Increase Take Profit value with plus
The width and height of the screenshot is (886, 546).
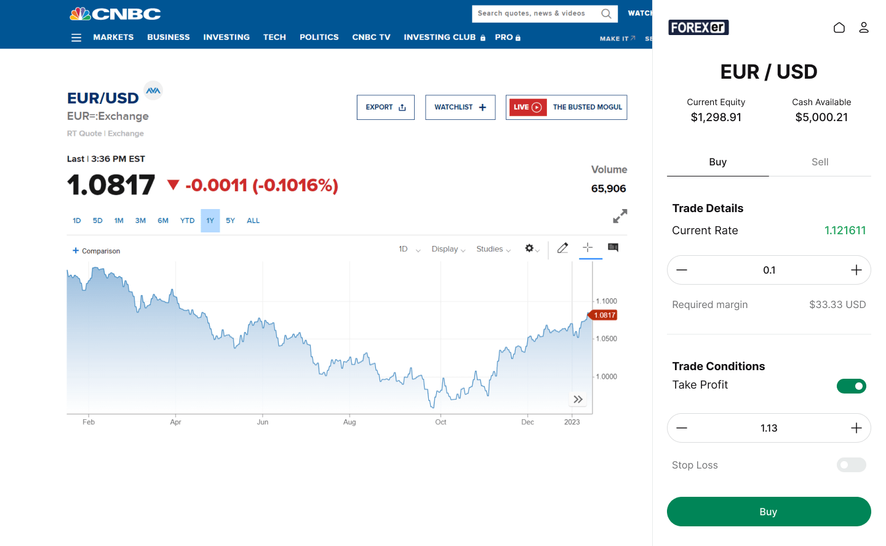point(856,428)
